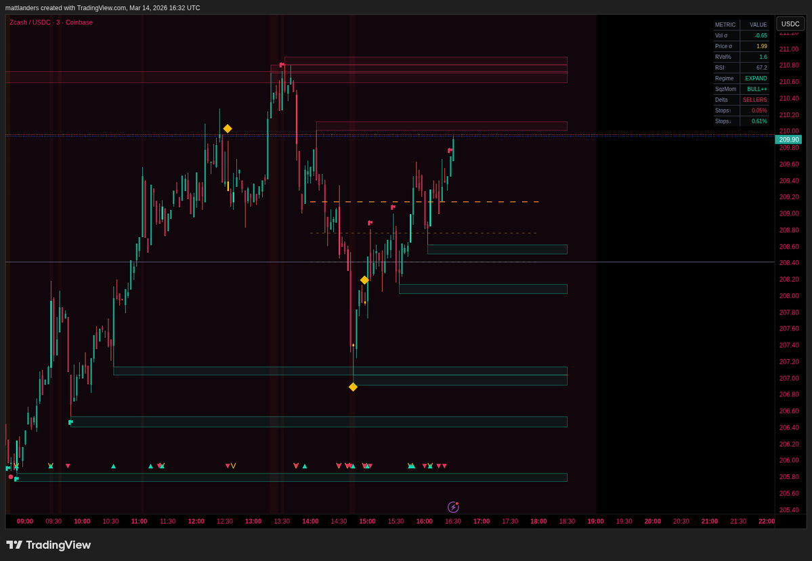Click the 09:00 time axis label
812x561 pixels.
[25, 521]
